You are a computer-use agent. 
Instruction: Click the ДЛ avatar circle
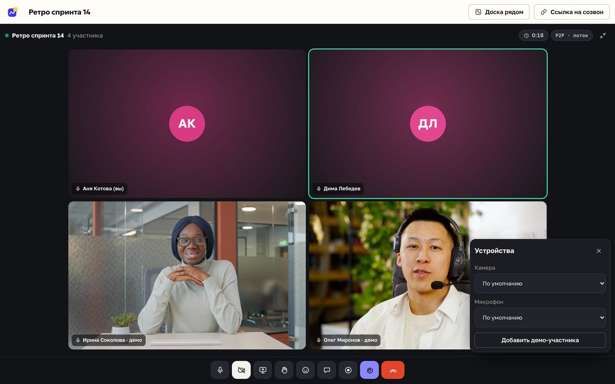pos(428,124)
